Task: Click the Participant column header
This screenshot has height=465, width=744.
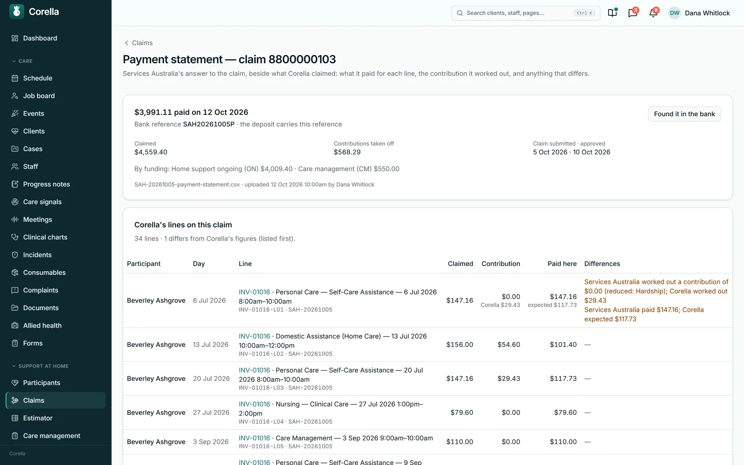Action: tap(144, 264)
